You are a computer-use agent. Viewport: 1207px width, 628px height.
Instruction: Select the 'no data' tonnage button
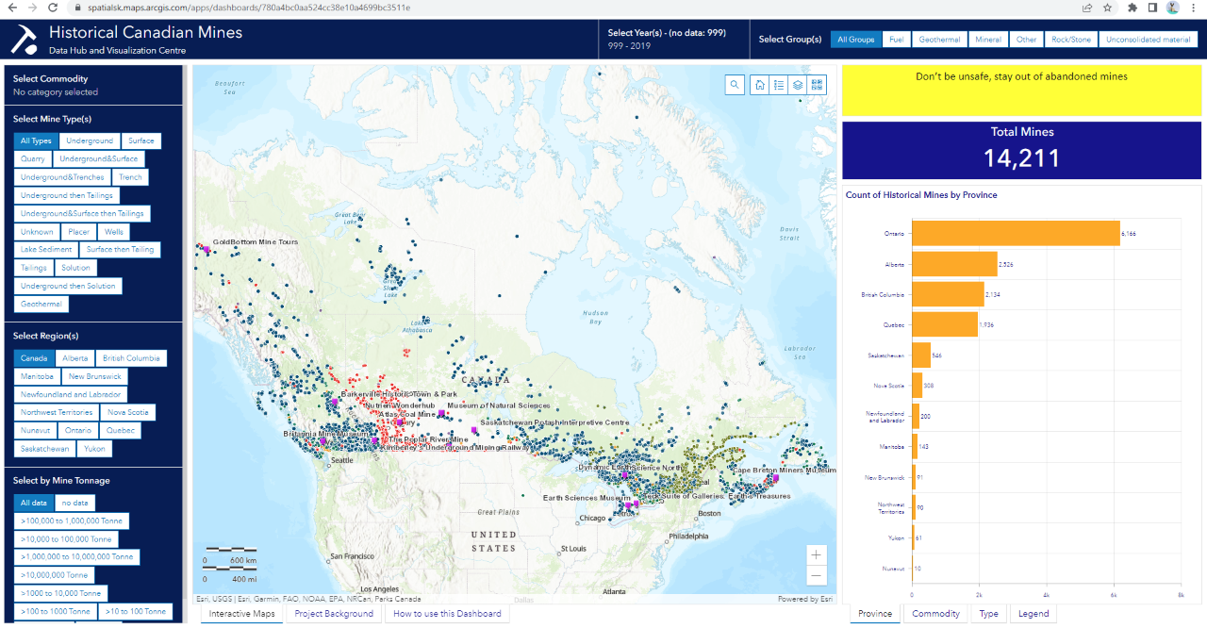coord(74,504)
